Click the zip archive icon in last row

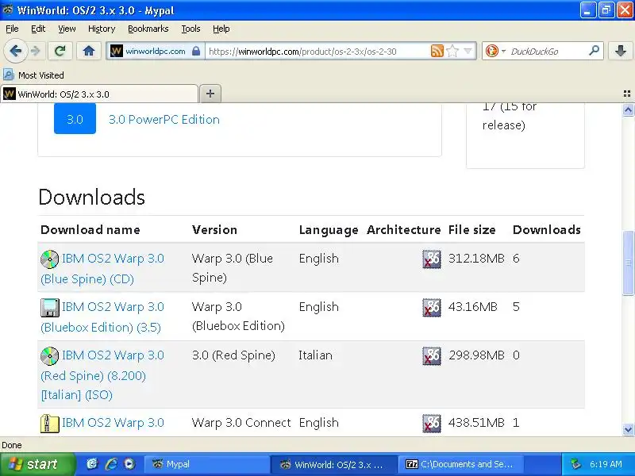coord(50,424)
